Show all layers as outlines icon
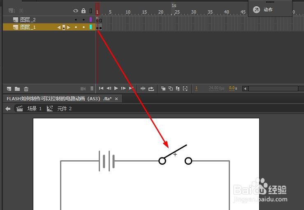 click(x=91, y=11)
